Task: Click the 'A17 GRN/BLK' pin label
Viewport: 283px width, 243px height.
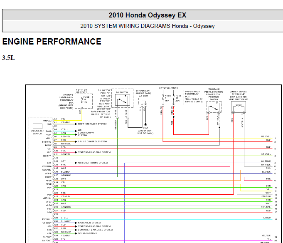Action: pos(62,175)
